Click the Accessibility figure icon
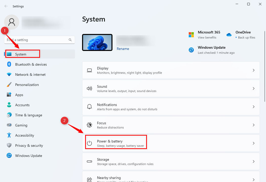The image size is (266, 182). pyautogui.click(x=9, y=135)
